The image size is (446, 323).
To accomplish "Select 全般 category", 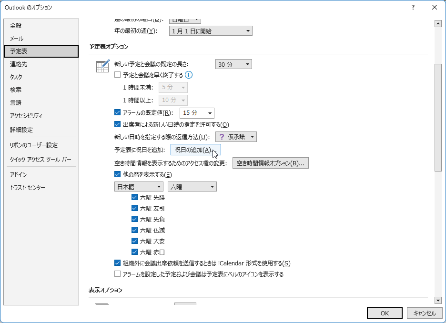I will point(41,26).
